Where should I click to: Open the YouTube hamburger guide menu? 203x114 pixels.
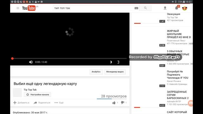18,8
